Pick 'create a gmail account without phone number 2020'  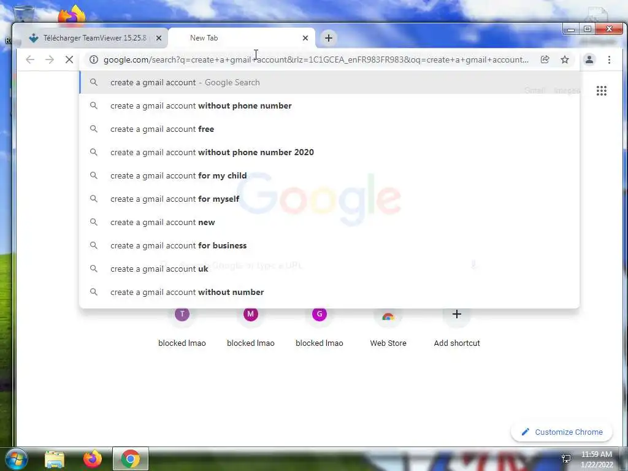click(329, 152)
